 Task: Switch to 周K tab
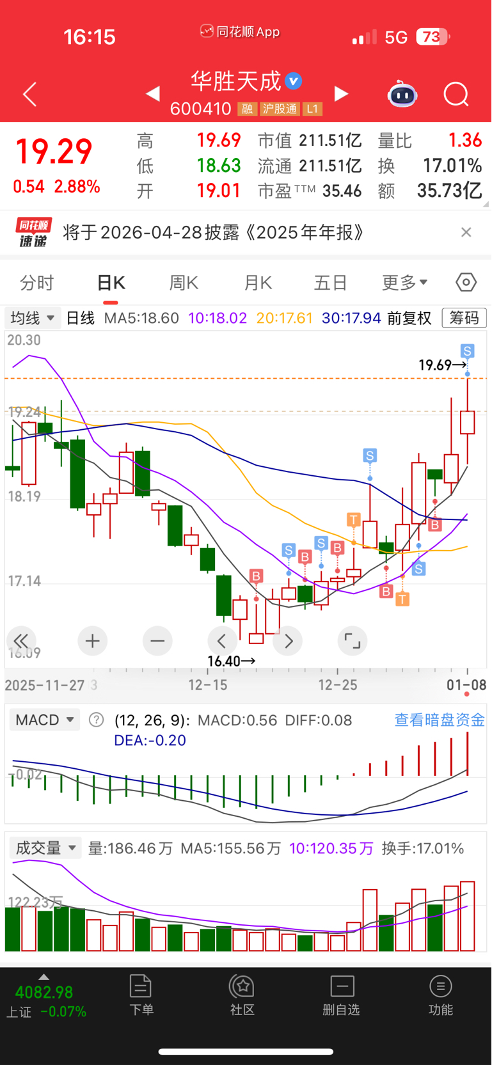point(184,282)
